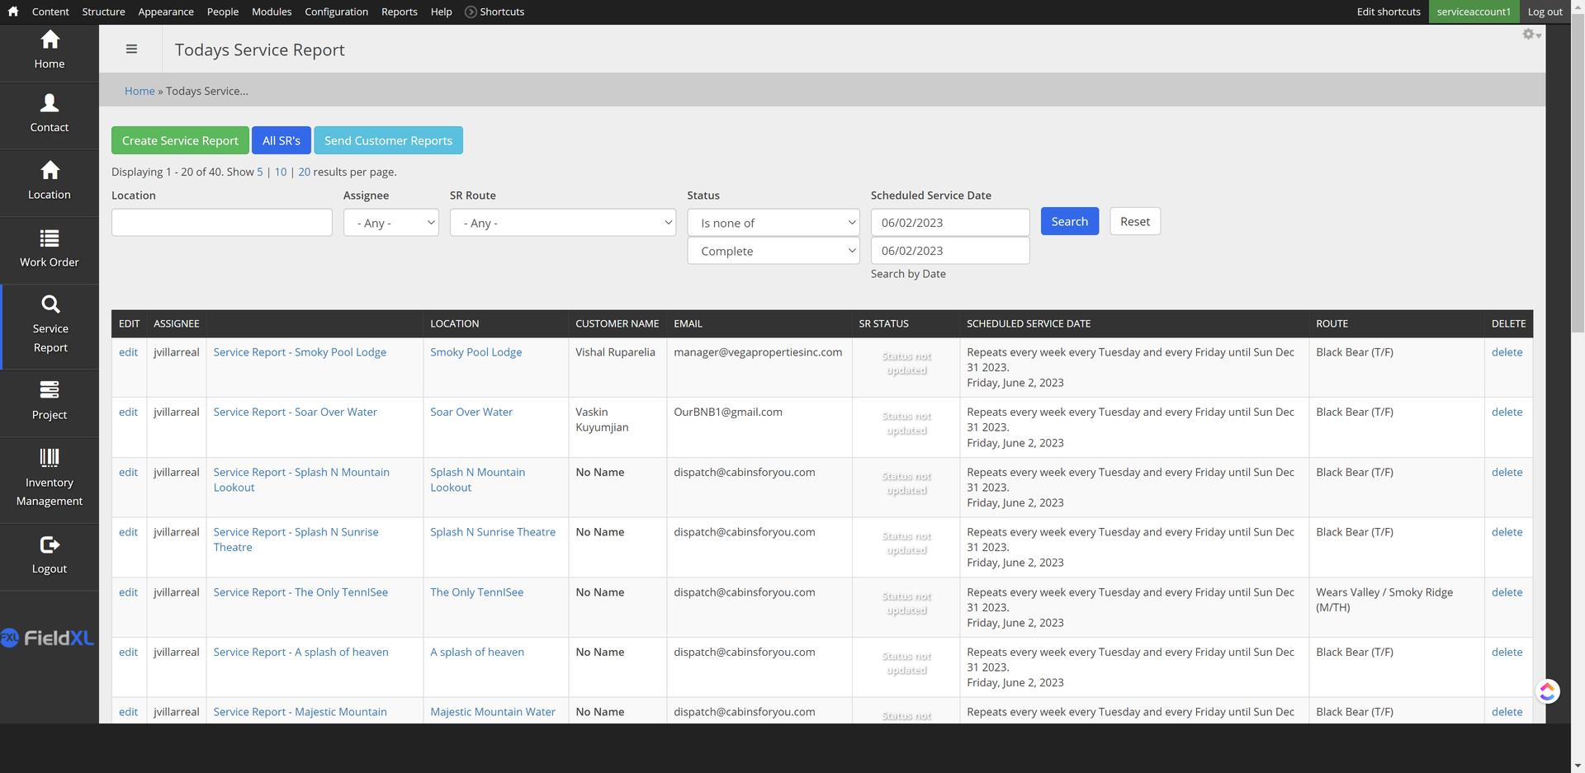Open the Configuration admin menu
Viewport: 1585px width, 773px height.
[x=336, y=12]
